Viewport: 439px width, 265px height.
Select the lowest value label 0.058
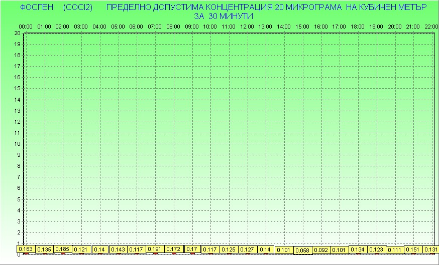click(302, 250)
